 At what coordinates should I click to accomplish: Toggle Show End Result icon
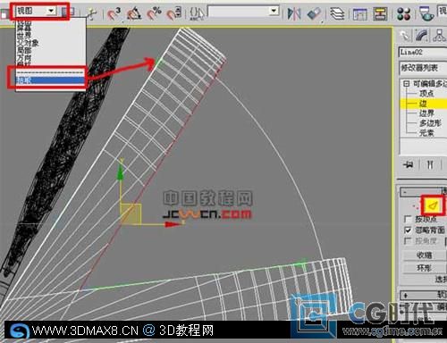click(x=430, y=164)
